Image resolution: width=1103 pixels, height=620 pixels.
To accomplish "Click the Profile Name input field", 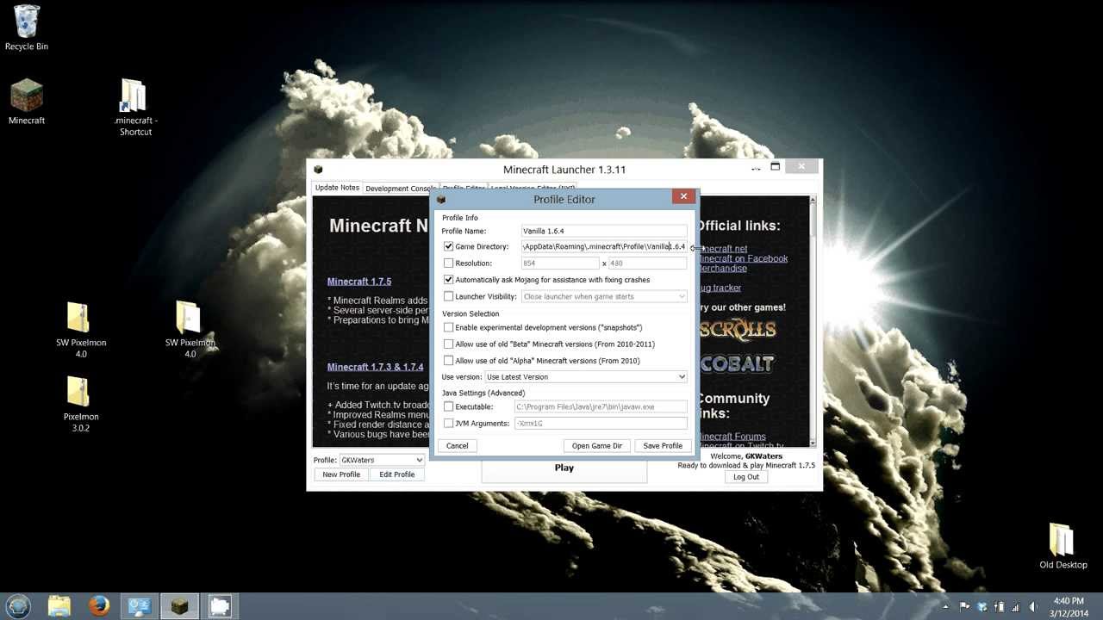I will pyautogui.click(x=604, y=231).
